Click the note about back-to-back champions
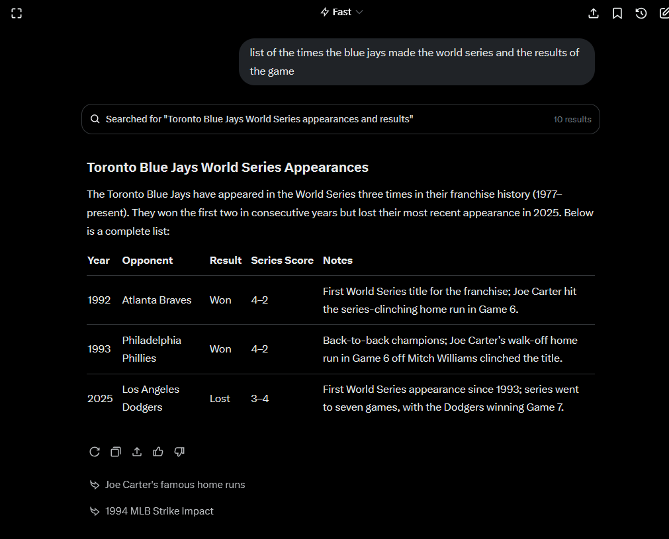This screenshot has height=539, width=669. 450,349
